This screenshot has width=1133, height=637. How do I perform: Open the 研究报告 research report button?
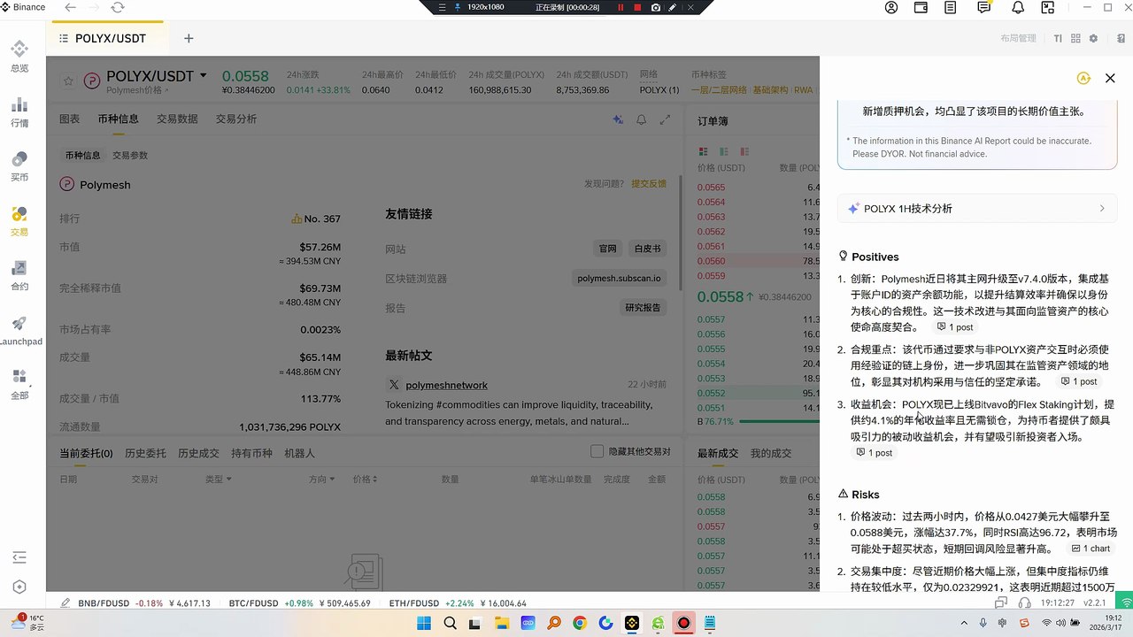click(x=642, y=308)
